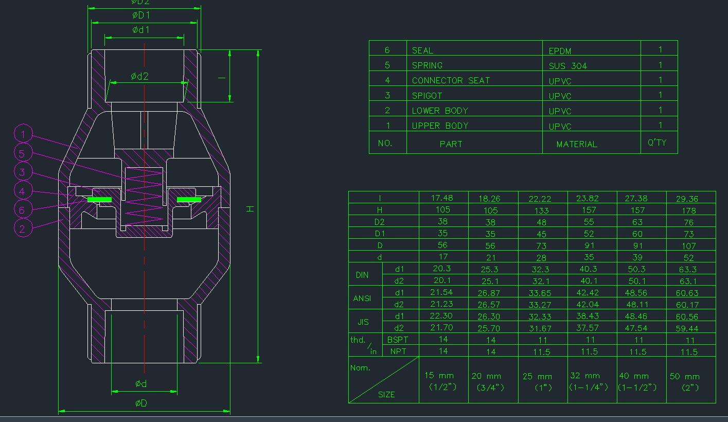Click the øD1 dimension text at the top
This screenshot has height=422, width=728.
[141, 15]
